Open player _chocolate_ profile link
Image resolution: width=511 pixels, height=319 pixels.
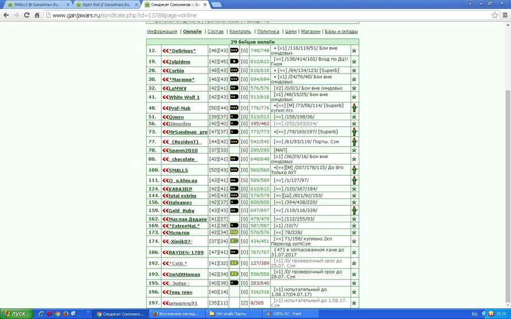point(183,159)
